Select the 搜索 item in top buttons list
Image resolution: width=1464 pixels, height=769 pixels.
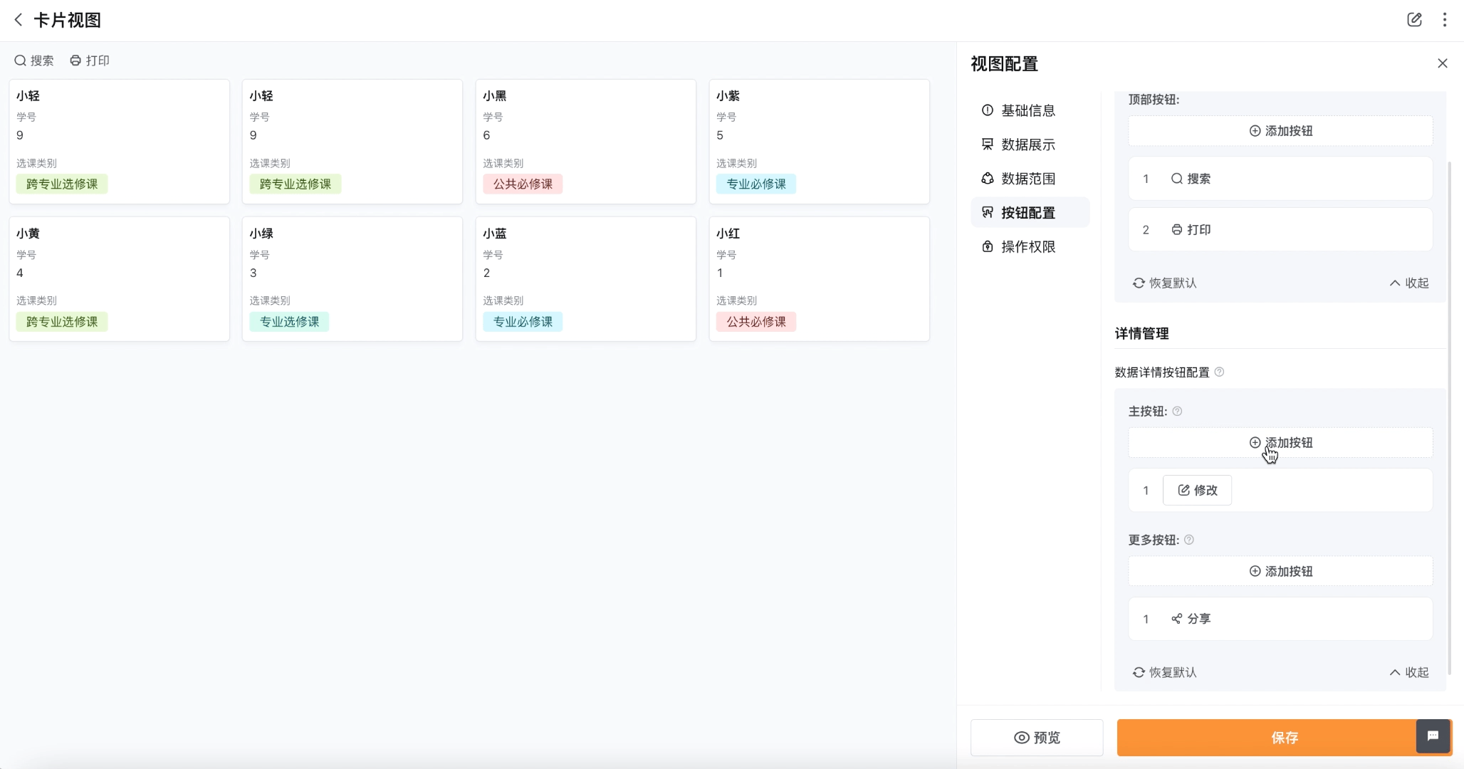tap(1280, 179)
